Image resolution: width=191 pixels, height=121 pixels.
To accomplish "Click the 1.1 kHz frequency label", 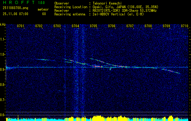I will point(2,39).
